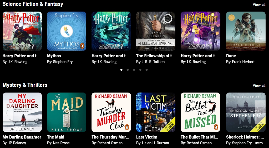Viewport: 269px width, 148px height.
Task: Select the first carousel page dot
Action: (121, 70)
